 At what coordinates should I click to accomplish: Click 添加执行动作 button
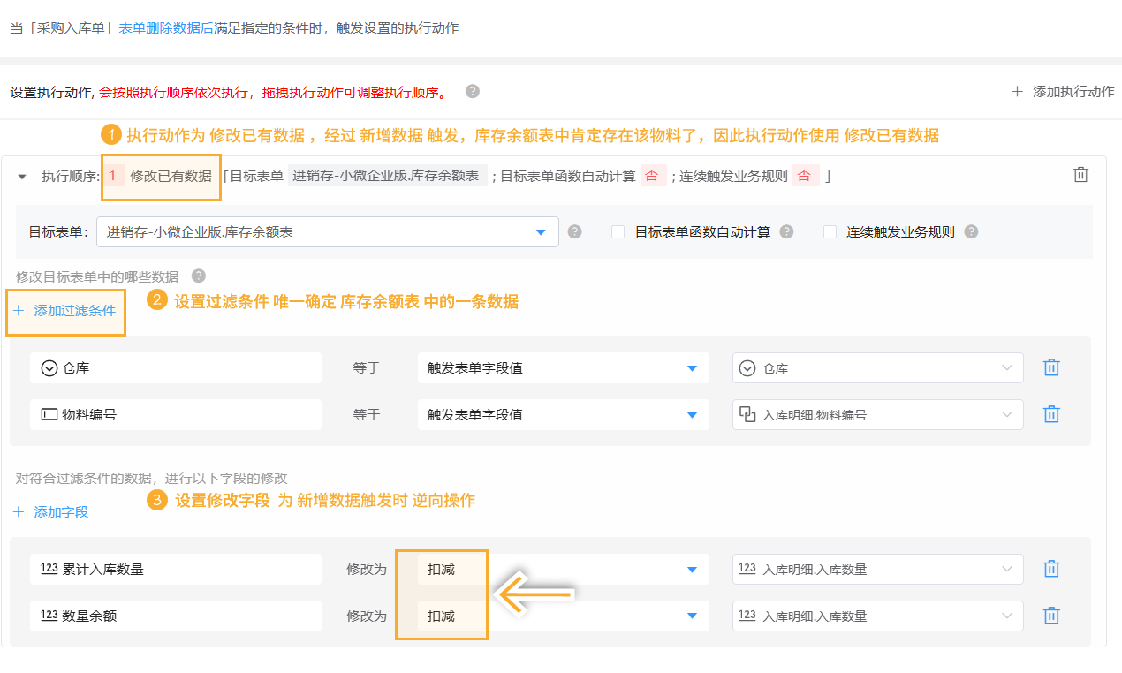(x=1063, y=91)
